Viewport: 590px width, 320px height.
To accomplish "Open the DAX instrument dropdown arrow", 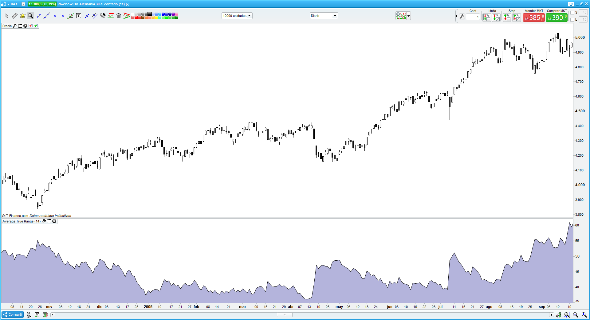I will tap(9, 4).
